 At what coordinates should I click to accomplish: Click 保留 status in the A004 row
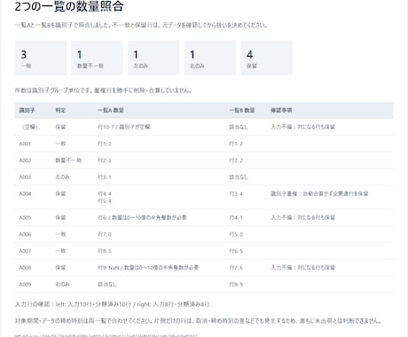[x=60, y=193]
